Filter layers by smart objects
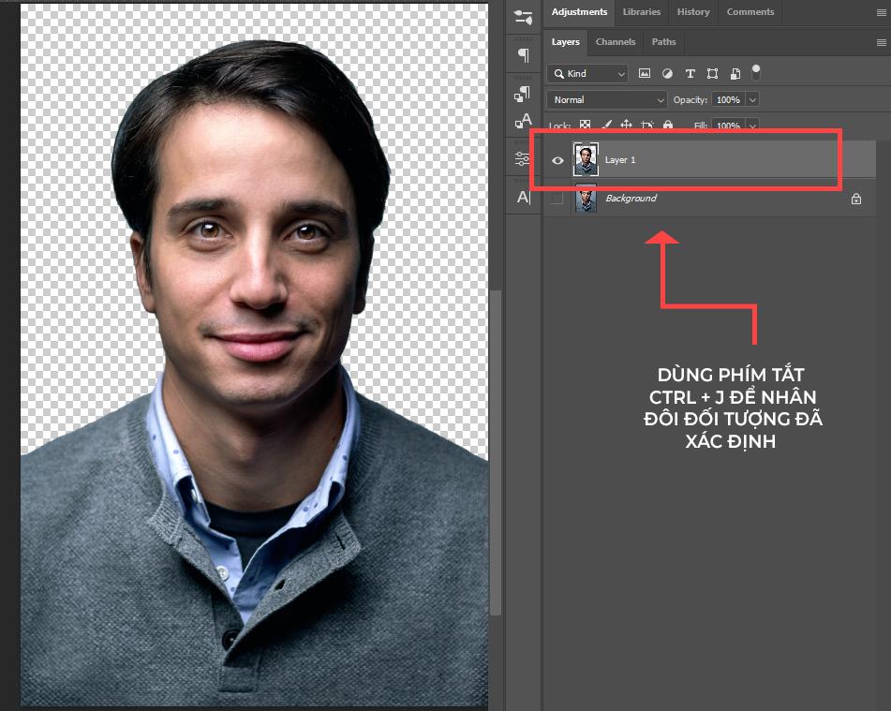The height and width of the screenshot is (711, 891). (735, 72)
